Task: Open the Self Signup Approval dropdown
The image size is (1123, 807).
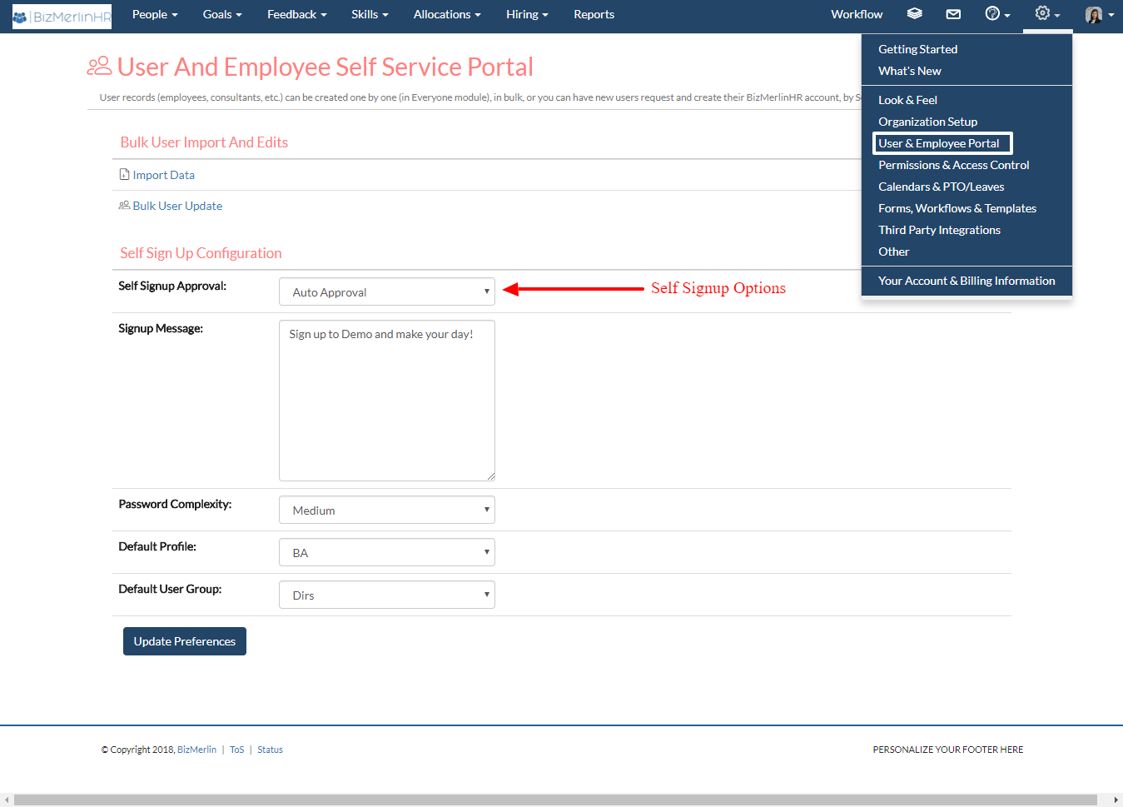Action: (x=386, y=291)
